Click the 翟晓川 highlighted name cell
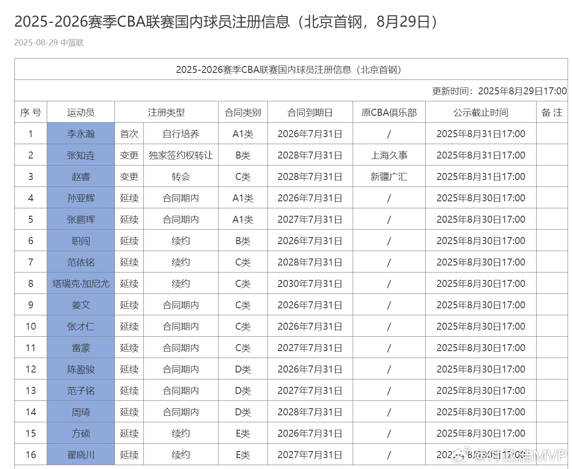Screen dimensions: 572x469 tap(81, 455)
